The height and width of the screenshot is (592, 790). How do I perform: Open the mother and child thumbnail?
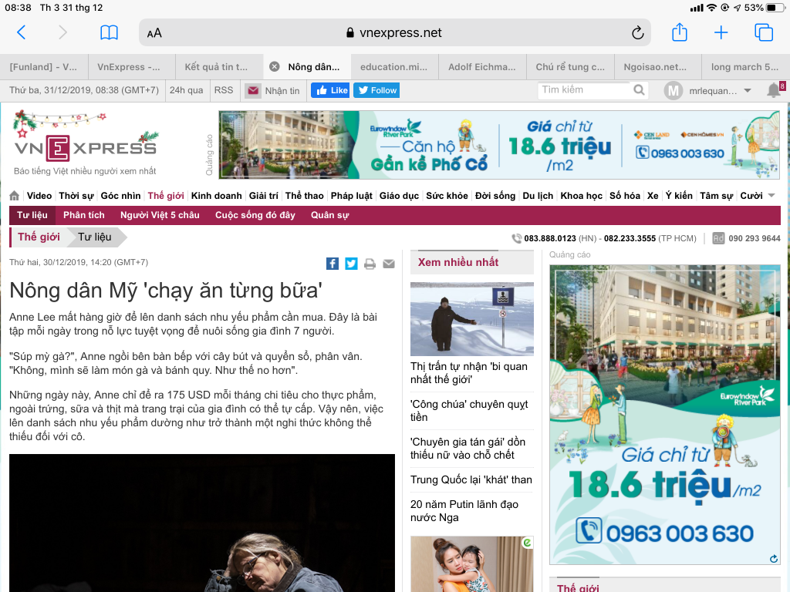click(x=471, y=563)
